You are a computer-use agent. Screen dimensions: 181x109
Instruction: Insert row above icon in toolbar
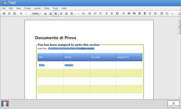pos(129,13)
